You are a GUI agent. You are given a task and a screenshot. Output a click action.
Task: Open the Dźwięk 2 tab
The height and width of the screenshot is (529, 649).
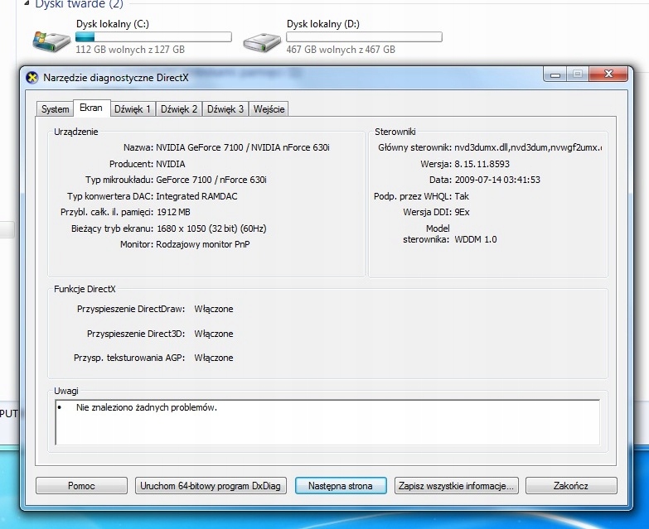(x=179, y=109)
